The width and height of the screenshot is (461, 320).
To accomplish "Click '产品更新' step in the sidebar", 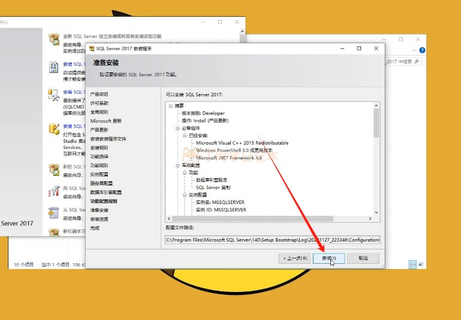I will pos(99,130).
